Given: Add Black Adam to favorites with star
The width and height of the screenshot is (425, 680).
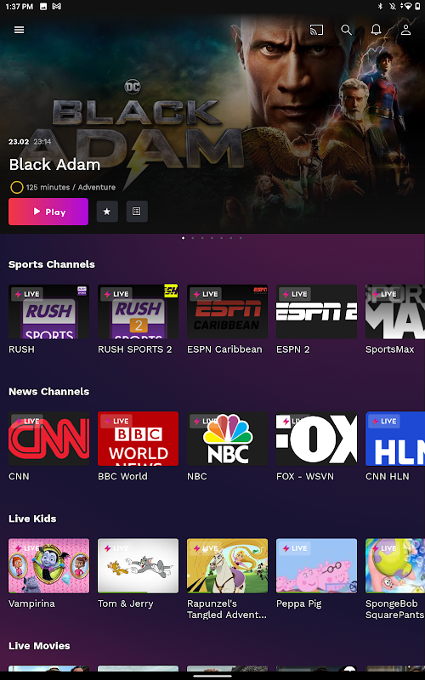Looking at the screenshot, I should 107,212.
